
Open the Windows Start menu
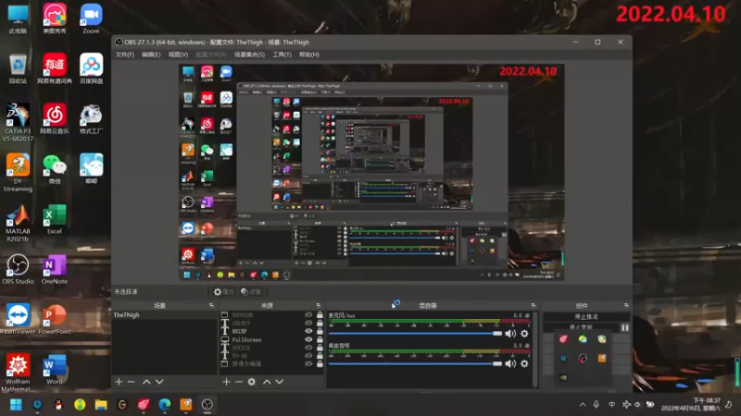click(16, 405)
